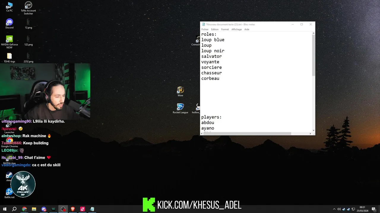The height and width of the screenshot is (213, 380).
Task: Place cursor on the "players:" line
Action: tap(211, 117)
